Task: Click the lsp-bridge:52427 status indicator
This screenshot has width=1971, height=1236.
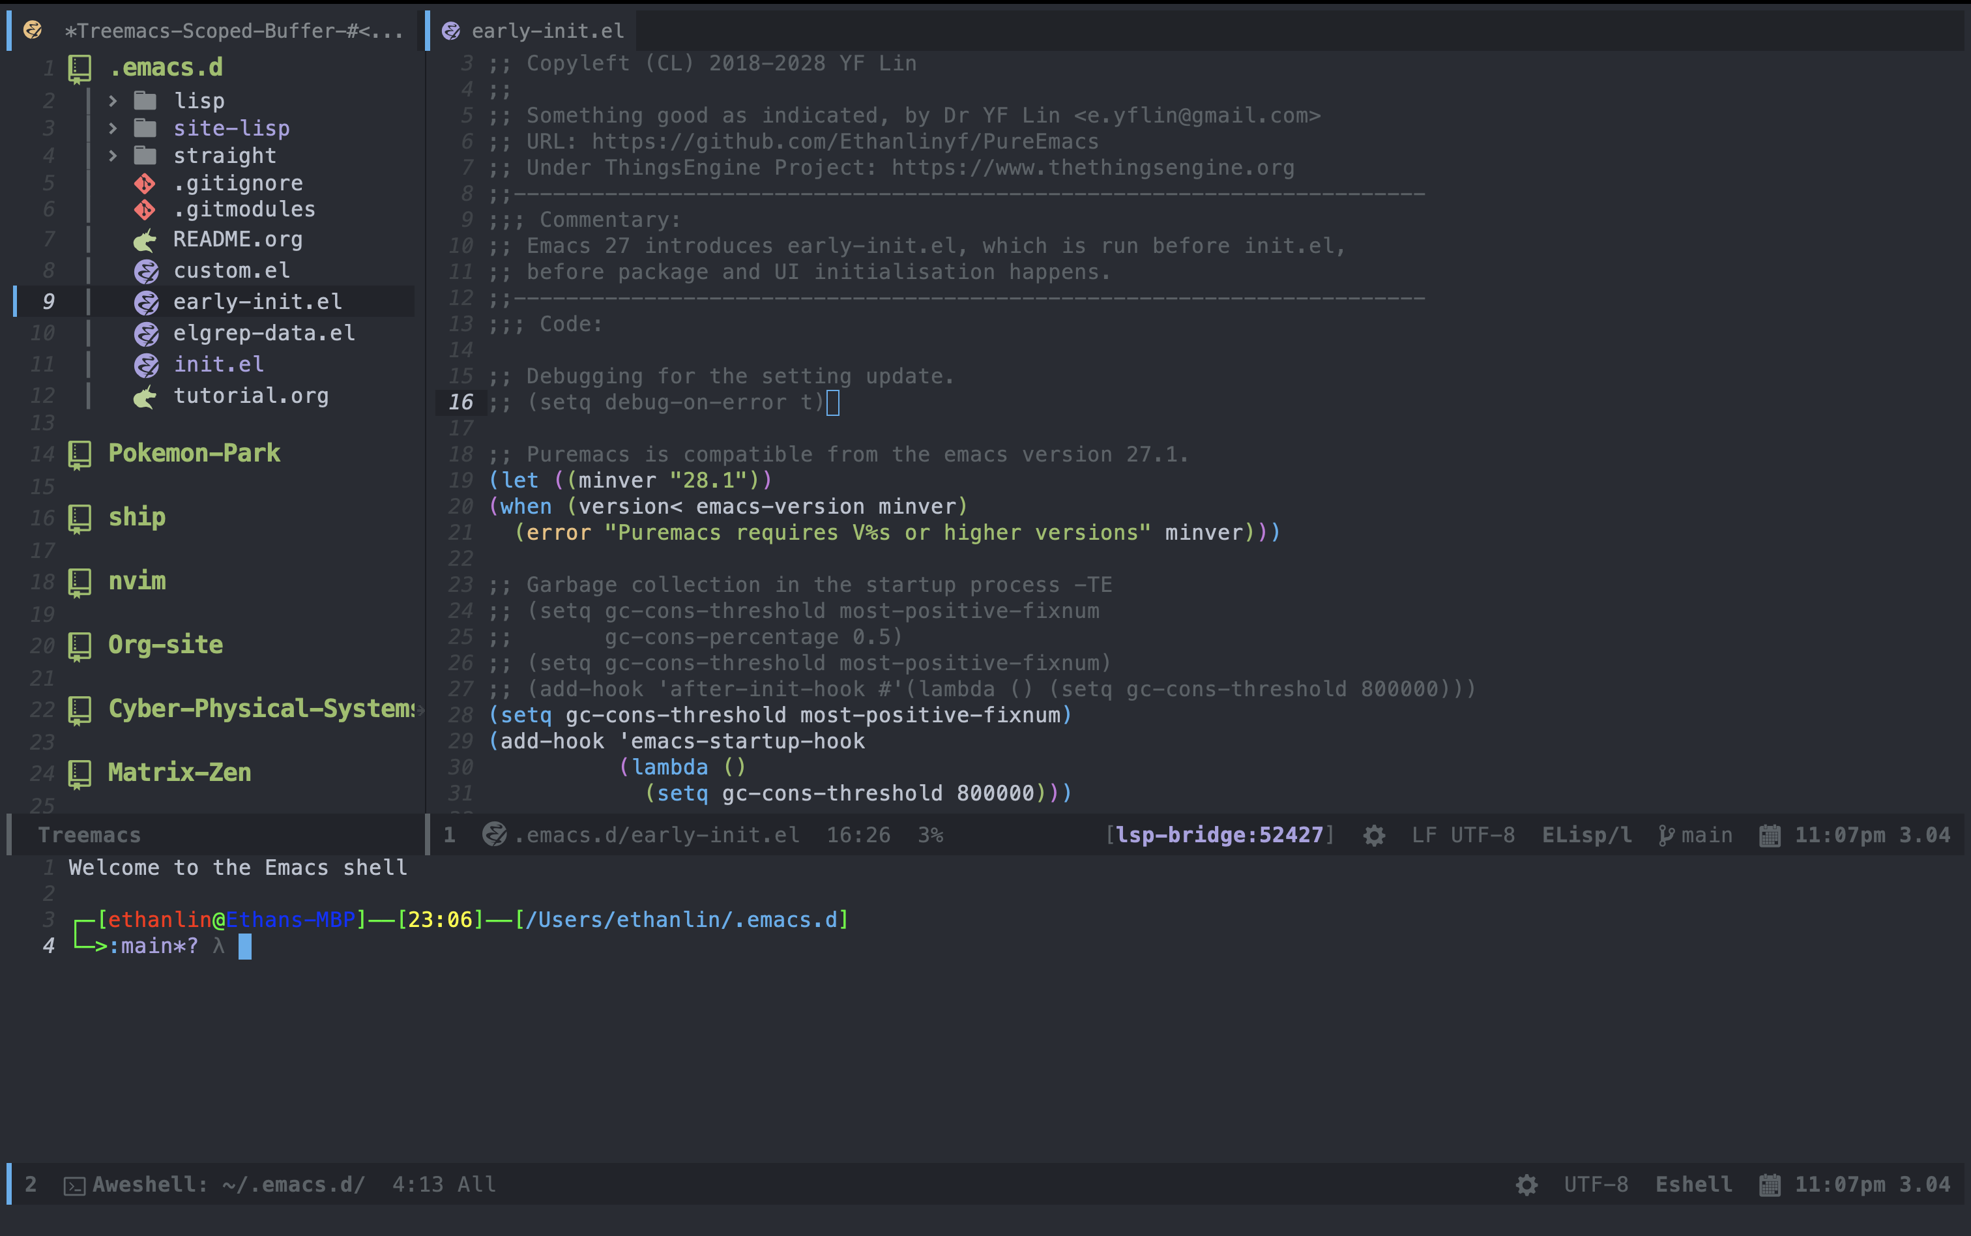Action: [x=1218, y=836]
